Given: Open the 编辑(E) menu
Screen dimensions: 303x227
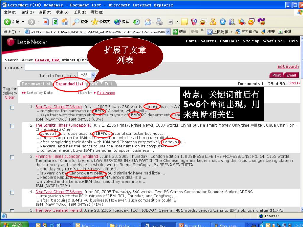Looking at the screenshot, I should [x=28, y=12].
